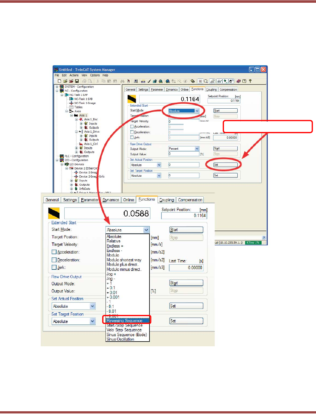Select the Axis 1_Ctrl tree node

(91, 144)
